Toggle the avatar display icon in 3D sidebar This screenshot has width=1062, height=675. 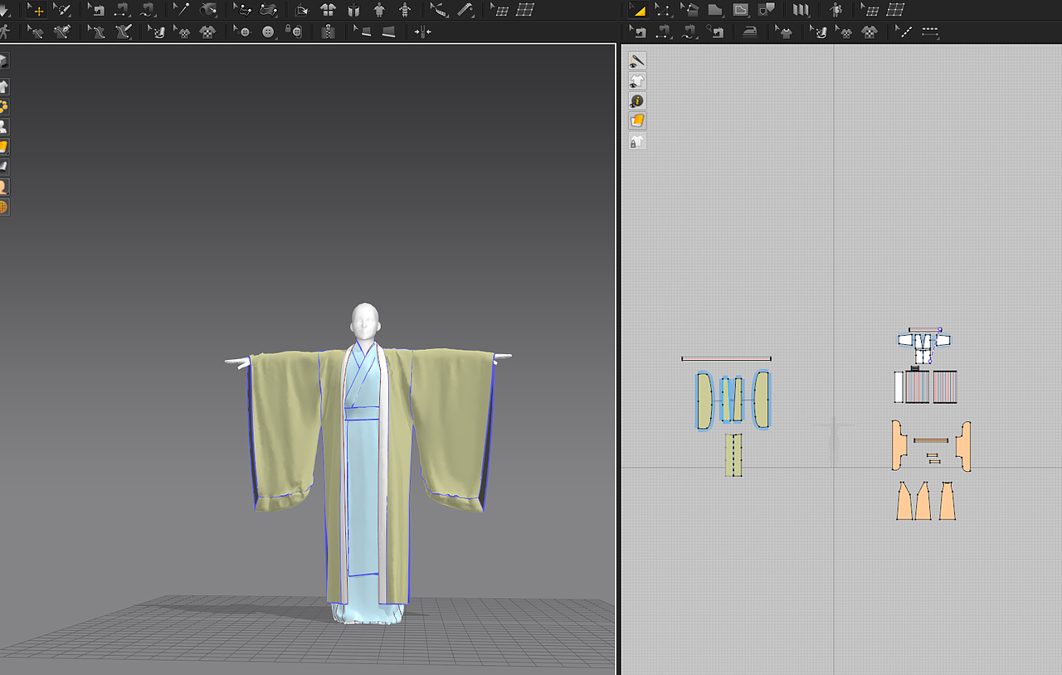point(3,126)
